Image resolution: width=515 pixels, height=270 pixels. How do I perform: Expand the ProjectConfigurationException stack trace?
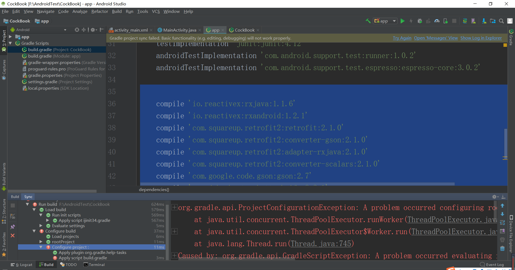tap(174, 207)
